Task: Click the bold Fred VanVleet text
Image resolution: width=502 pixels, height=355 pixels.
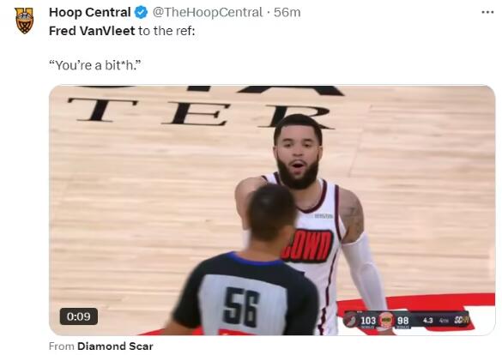Action: tap(92, 31)
